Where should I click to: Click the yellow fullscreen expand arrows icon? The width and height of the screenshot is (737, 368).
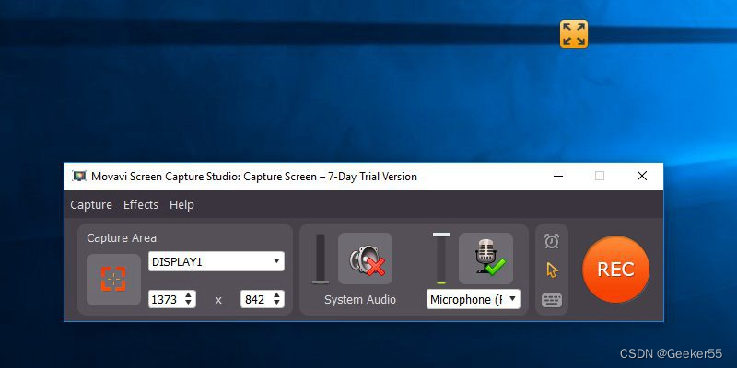click(x=574, y=34)
